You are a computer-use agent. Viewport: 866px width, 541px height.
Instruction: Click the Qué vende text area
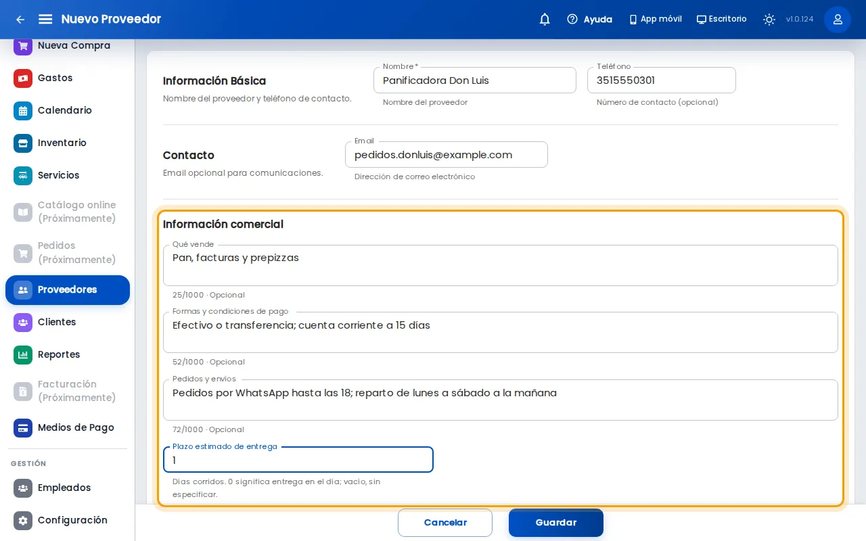click(x=501, y=265)
